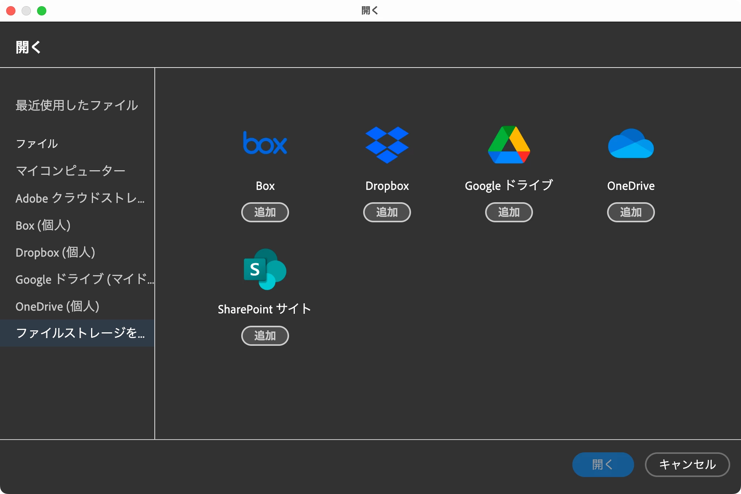741x494 pixels.
Task: Select Dropbox (個人) in the sidebar
Action: click(55, 252)
